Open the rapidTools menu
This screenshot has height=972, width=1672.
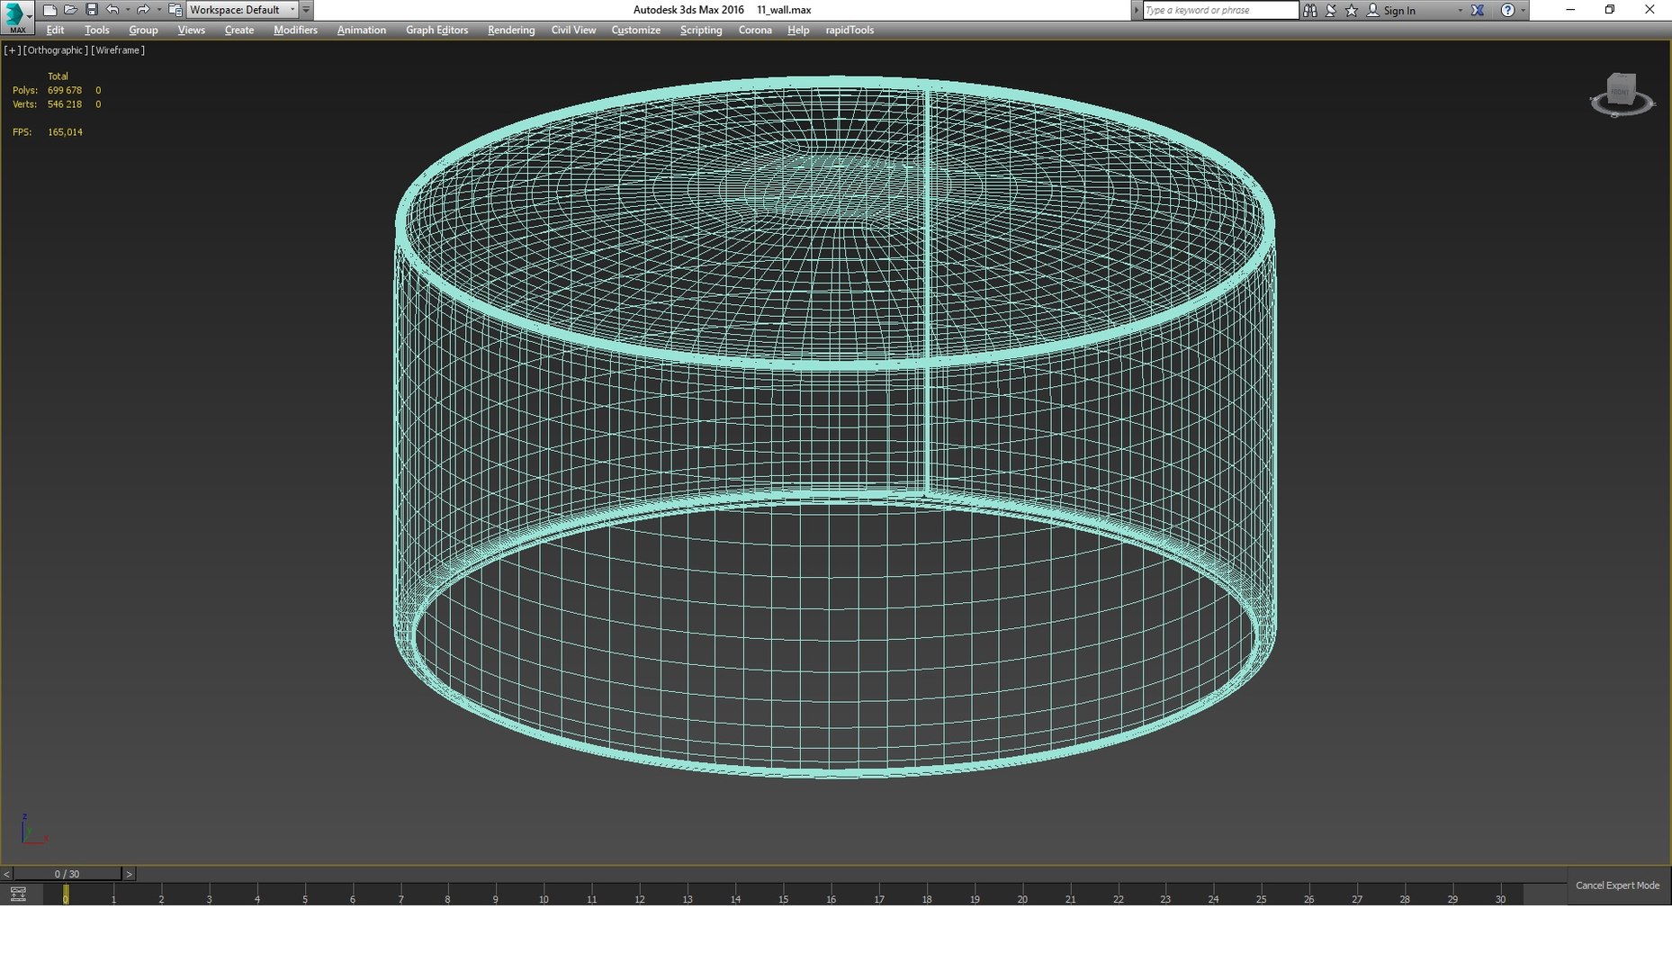[849, 30]
